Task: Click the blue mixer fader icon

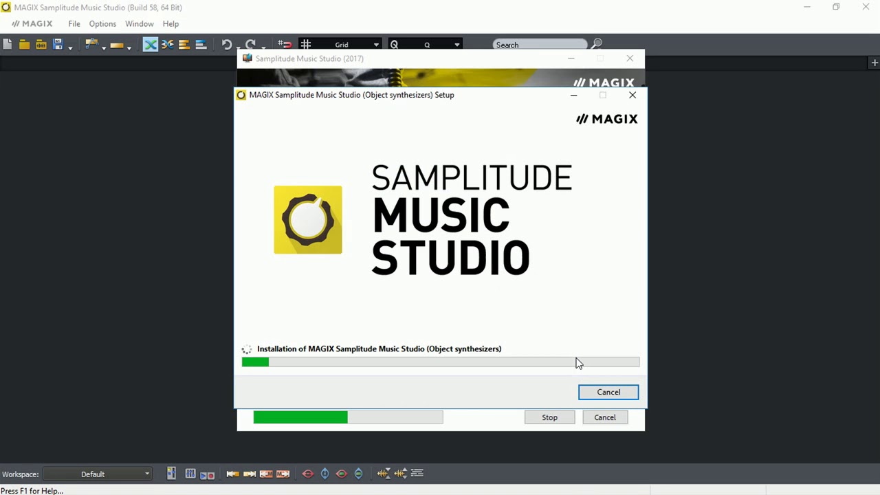Action: click(171, 473)
